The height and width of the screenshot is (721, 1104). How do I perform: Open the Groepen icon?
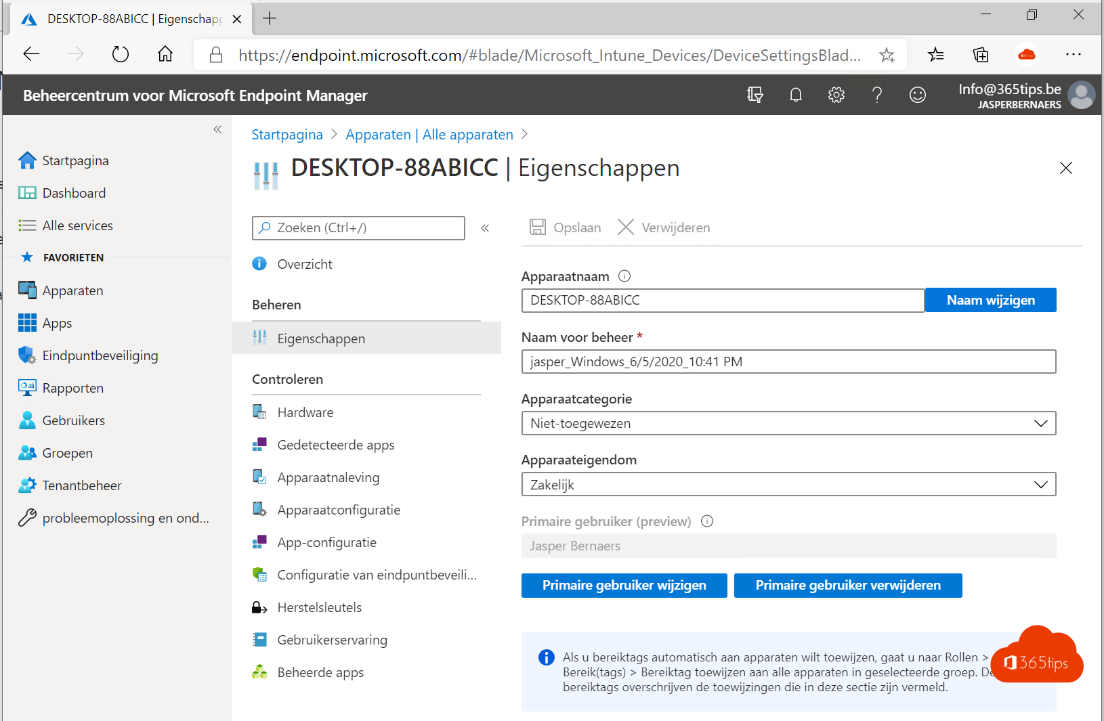tap(27, 452)
